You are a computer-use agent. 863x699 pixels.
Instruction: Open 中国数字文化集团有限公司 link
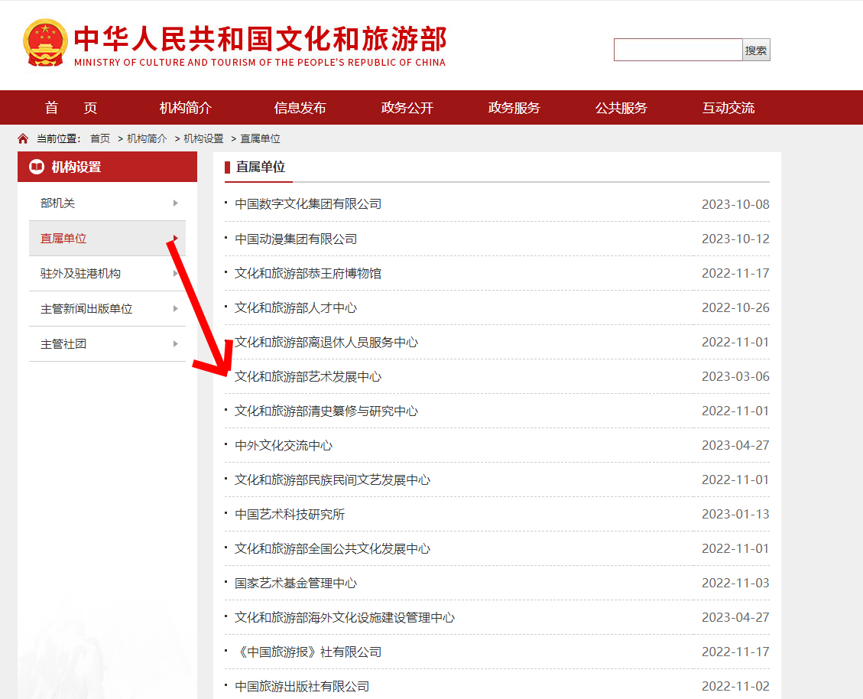click(307, 204)
